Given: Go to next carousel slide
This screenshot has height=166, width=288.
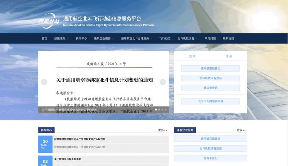Looking at the screenshot, I should click(x=163, y=82).
